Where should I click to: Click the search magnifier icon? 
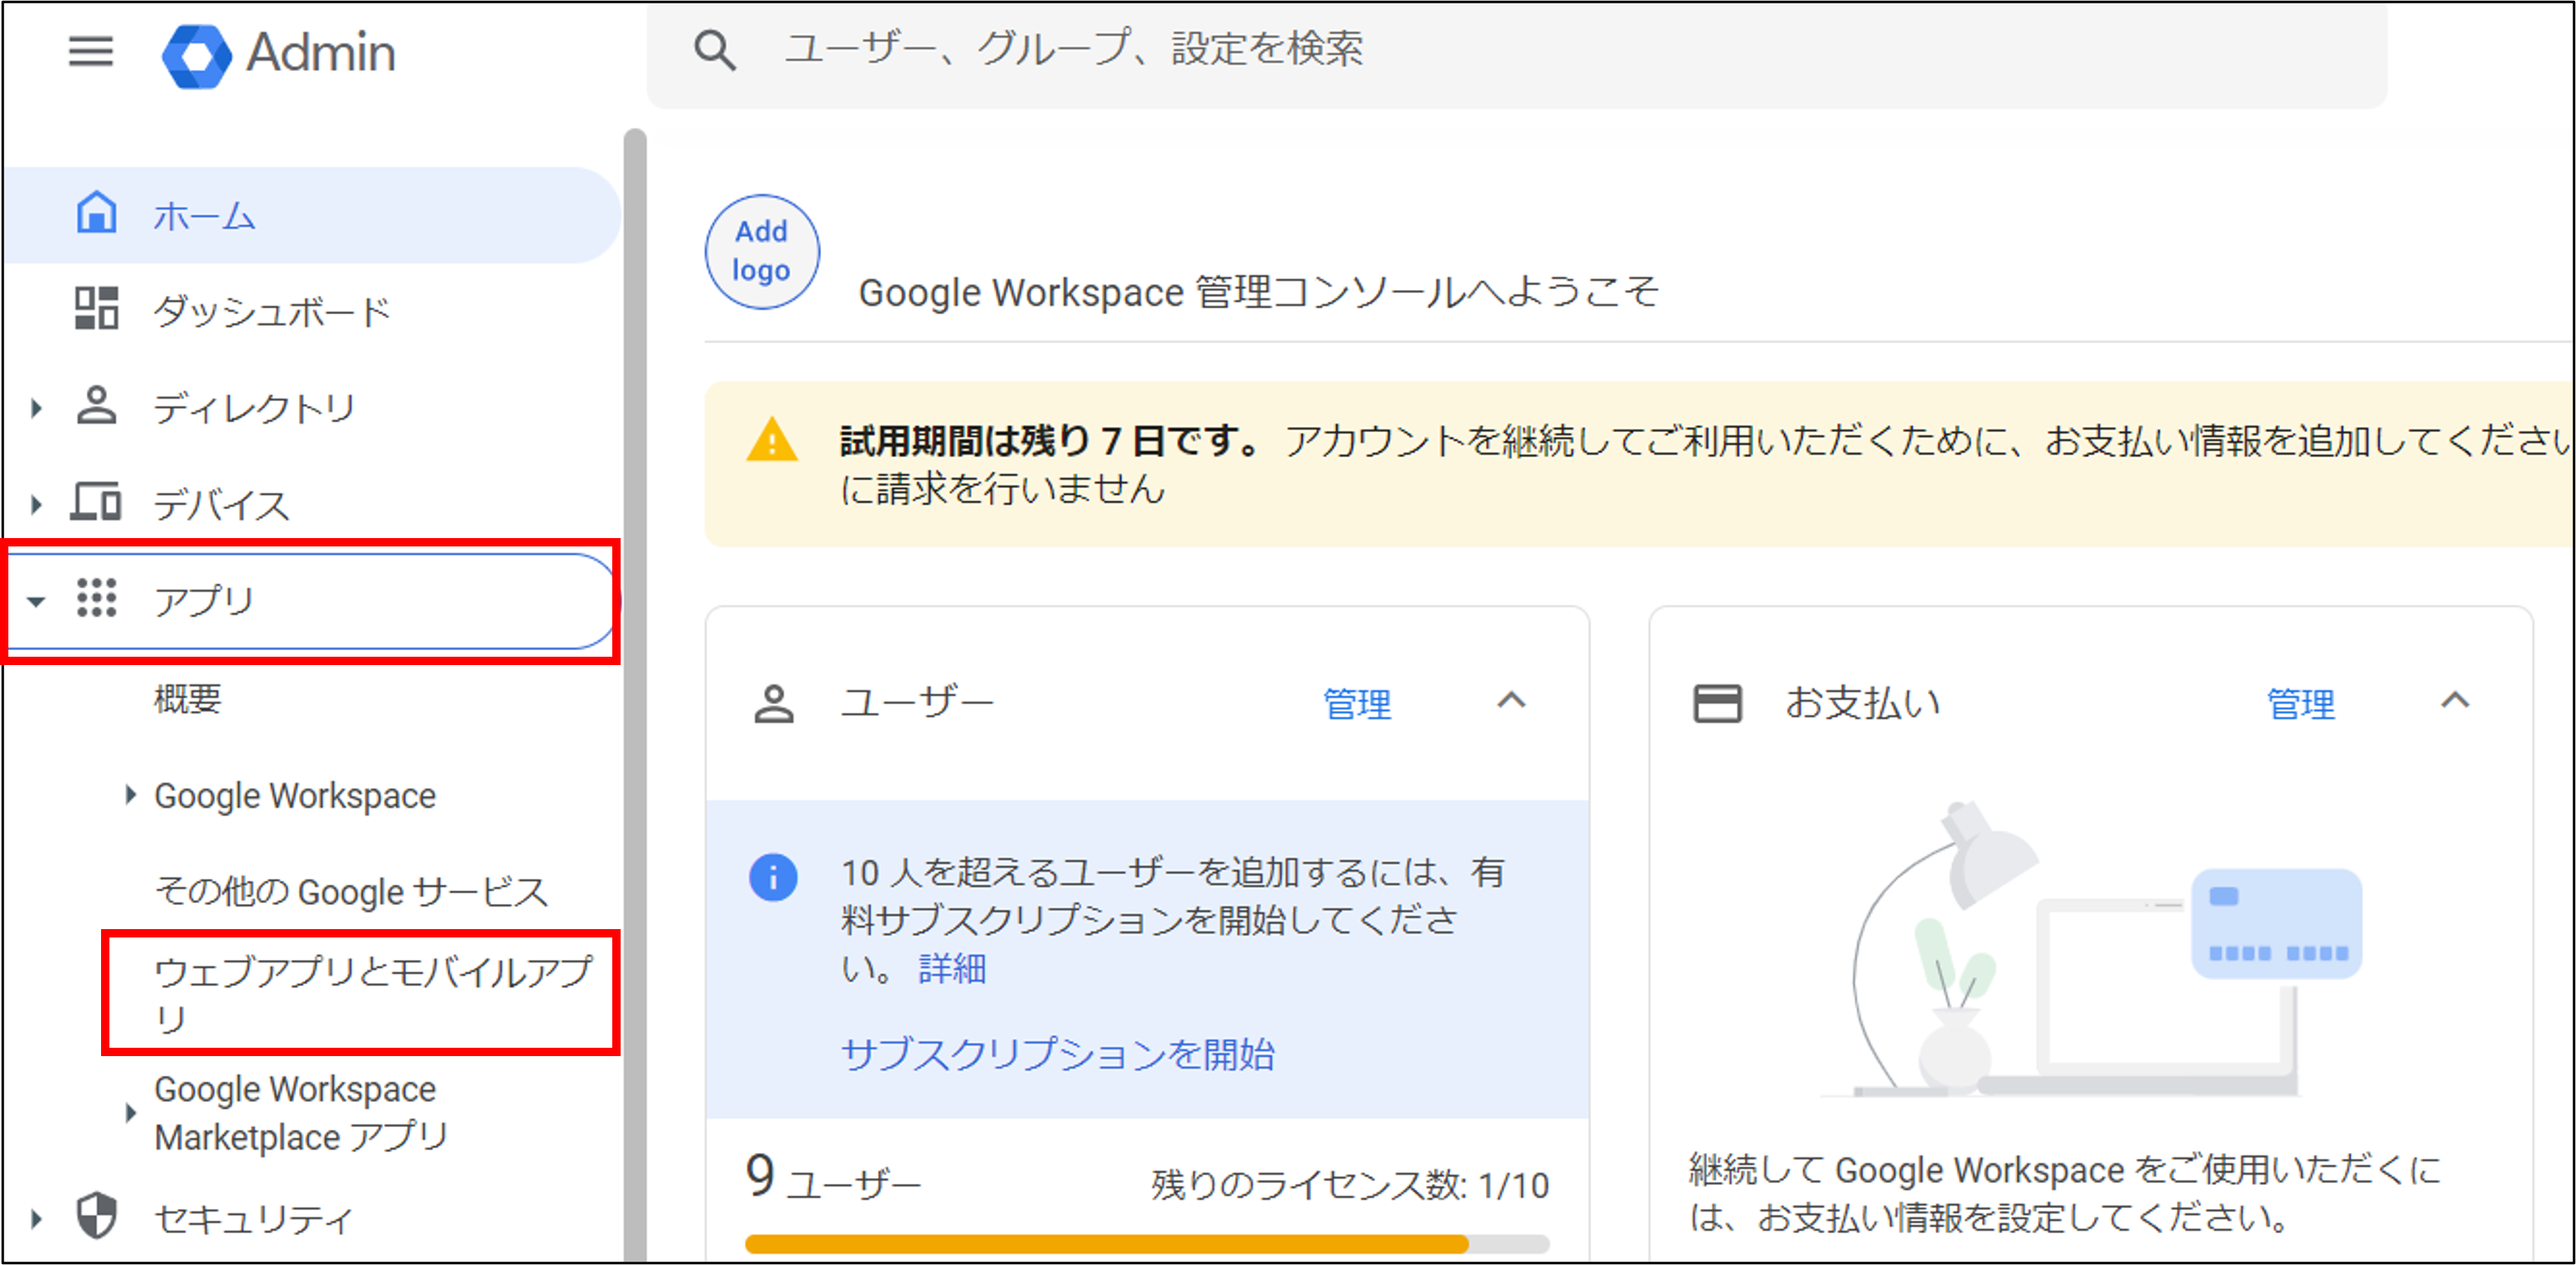(715, 50)
